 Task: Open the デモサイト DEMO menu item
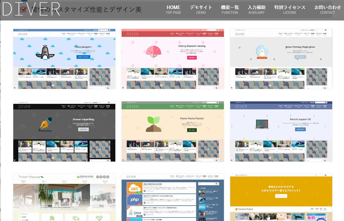[201, 9]
